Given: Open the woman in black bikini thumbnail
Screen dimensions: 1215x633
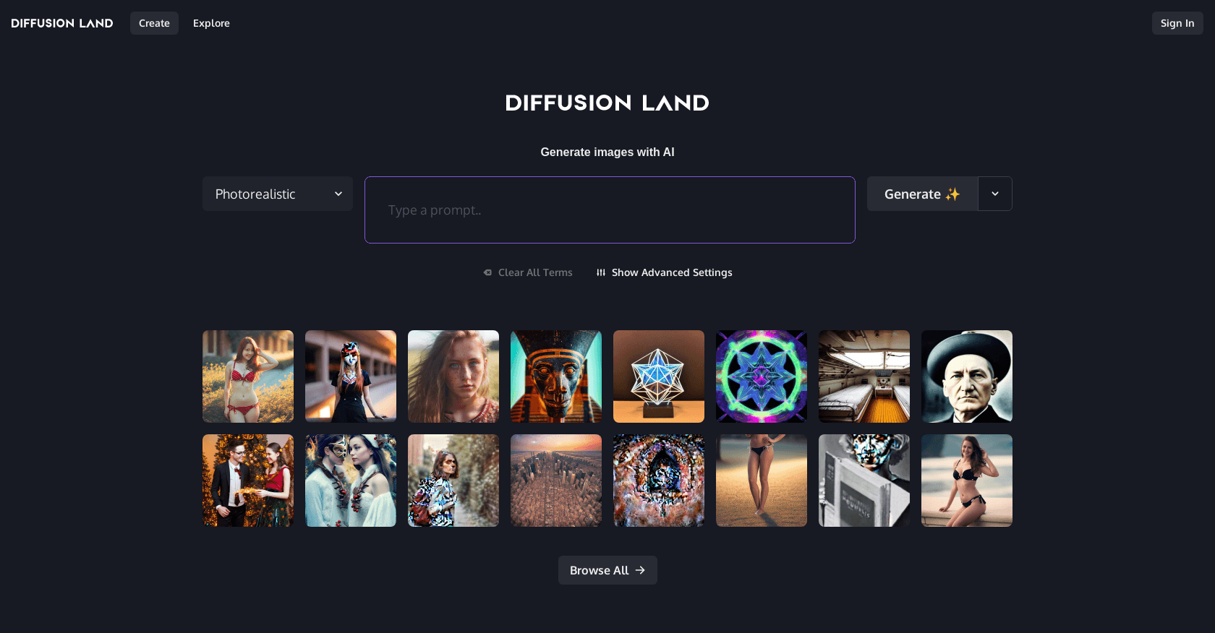Looking at the screenshot, I should pyautogui.click(x=967, y=481).
